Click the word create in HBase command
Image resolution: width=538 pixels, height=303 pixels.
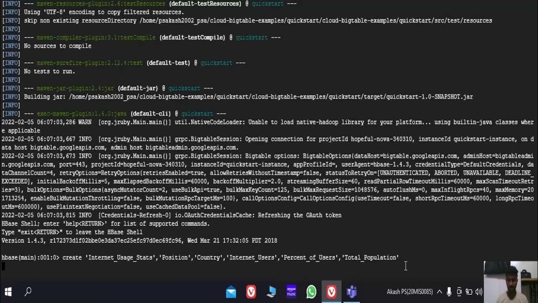pos(72,258)
